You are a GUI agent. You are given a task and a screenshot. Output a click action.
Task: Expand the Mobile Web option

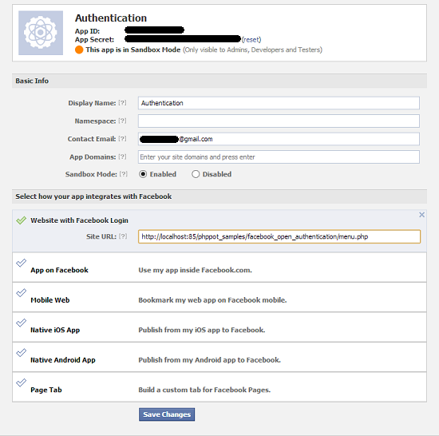pyautogui.click(x=219, y=297)
